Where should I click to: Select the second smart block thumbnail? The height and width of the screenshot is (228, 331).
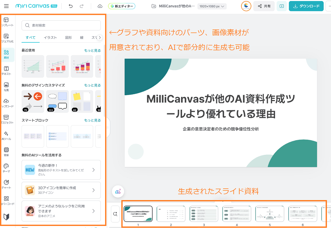(58, 136)
